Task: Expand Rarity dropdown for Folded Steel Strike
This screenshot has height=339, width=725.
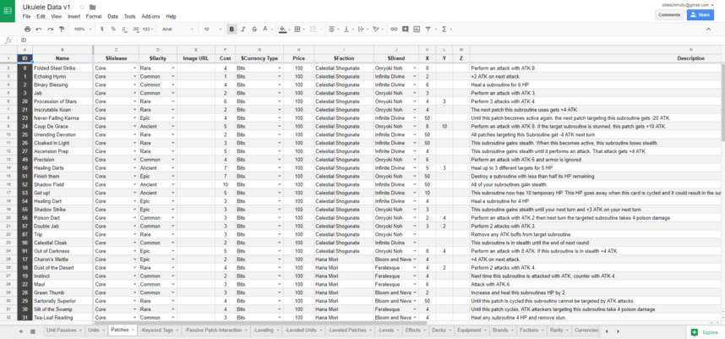Action: 173,68
